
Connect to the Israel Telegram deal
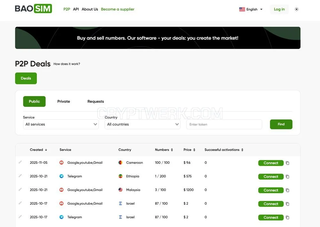[x=271, y=218]
